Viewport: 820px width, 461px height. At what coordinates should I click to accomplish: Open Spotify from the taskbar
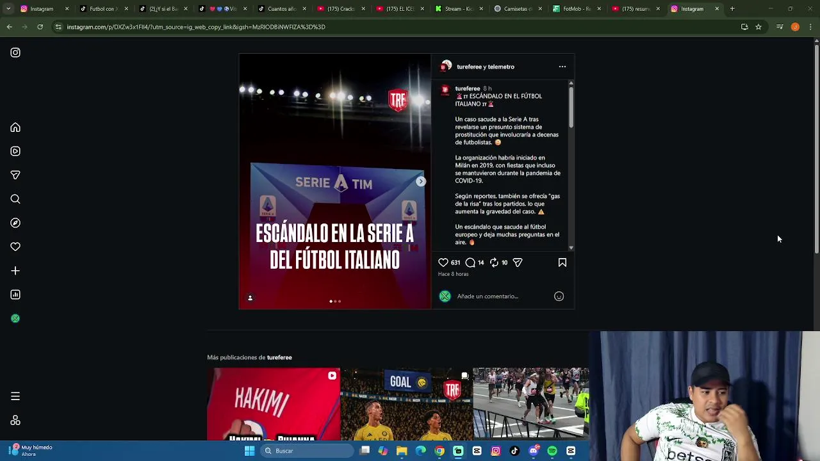click(x=552, y=451)
